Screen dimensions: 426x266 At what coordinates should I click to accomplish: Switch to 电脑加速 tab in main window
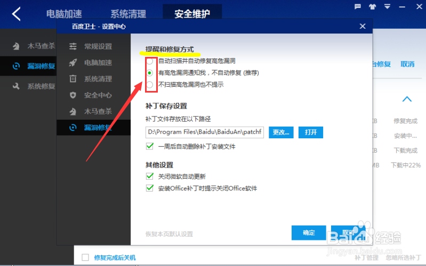click(x=64, y=14)
